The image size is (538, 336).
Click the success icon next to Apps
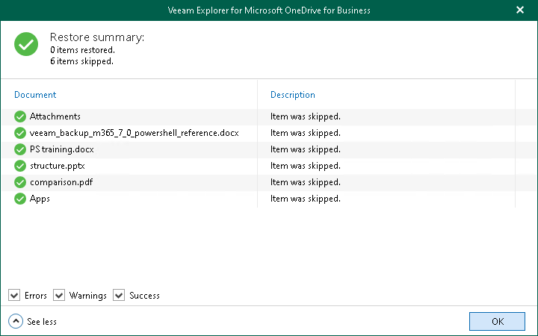pyautogui.click(x=20, y=199)
